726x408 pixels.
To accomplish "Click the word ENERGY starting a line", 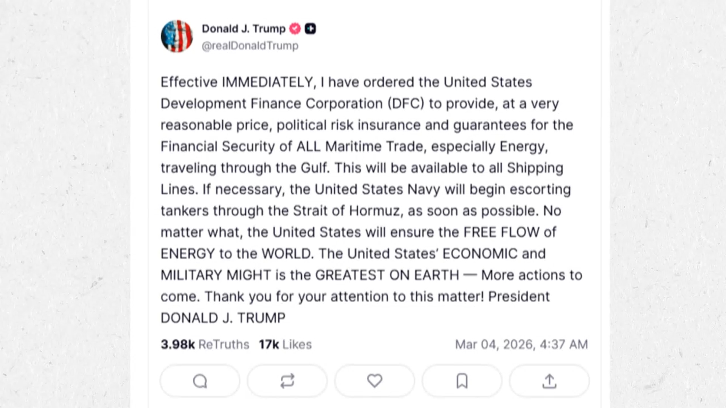I will [188, 254].
